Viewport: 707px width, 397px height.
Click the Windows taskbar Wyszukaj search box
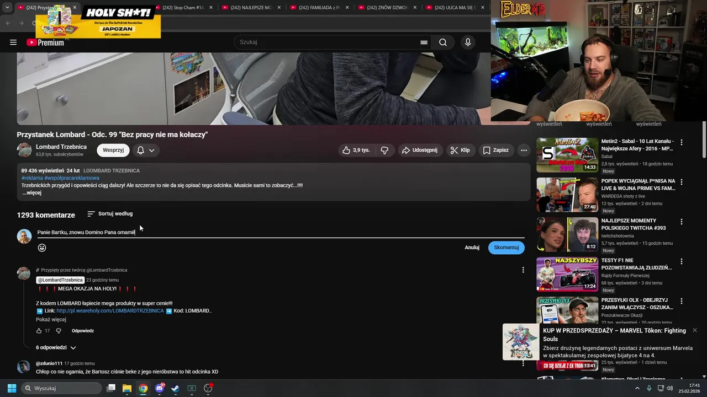coord(61,388)
